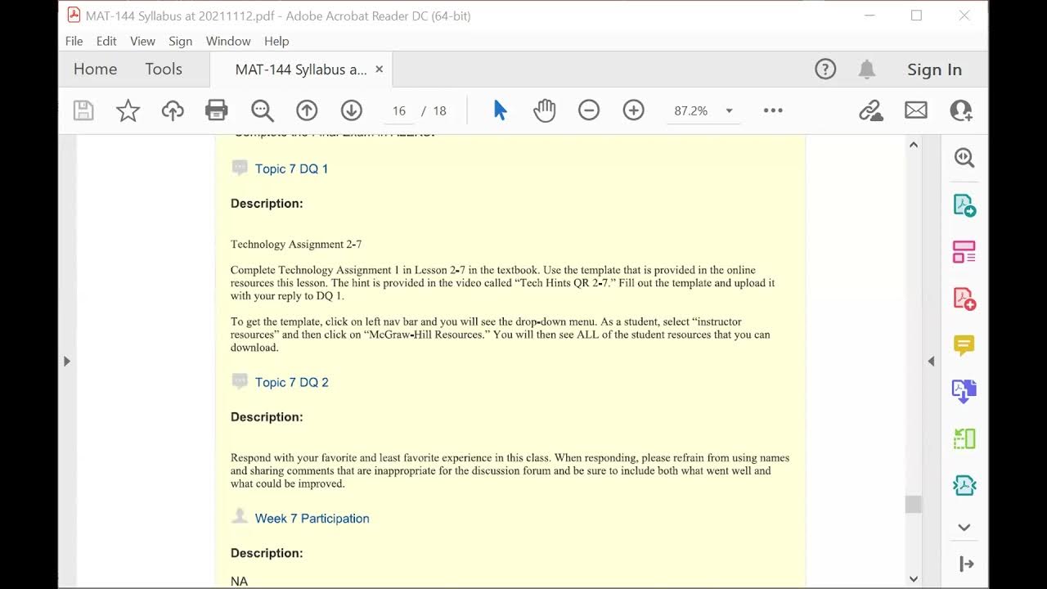Open the Week 7 Participation link
The width and height of the screenshot is (1047, 589).
(x=312, y=518)
